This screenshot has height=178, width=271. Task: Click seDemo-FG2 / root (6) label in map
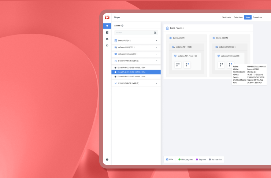231,56
